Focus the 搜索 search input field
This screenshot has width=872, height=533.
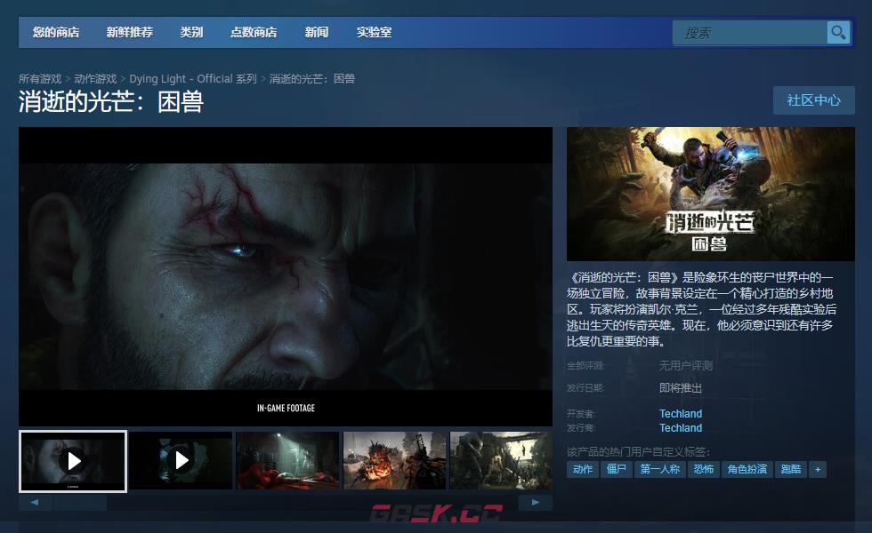click(749, 32)
